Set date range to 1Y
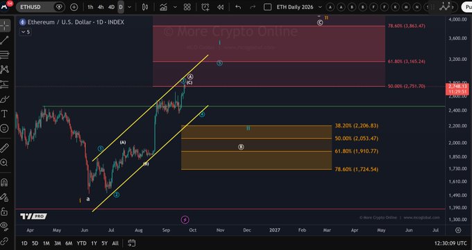 [x=94, y=243]
